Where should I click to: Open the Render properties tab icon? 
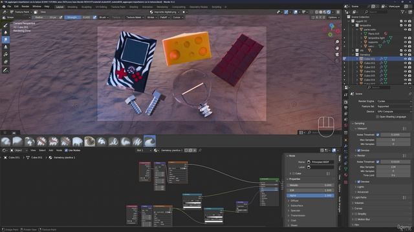point(346,102)
